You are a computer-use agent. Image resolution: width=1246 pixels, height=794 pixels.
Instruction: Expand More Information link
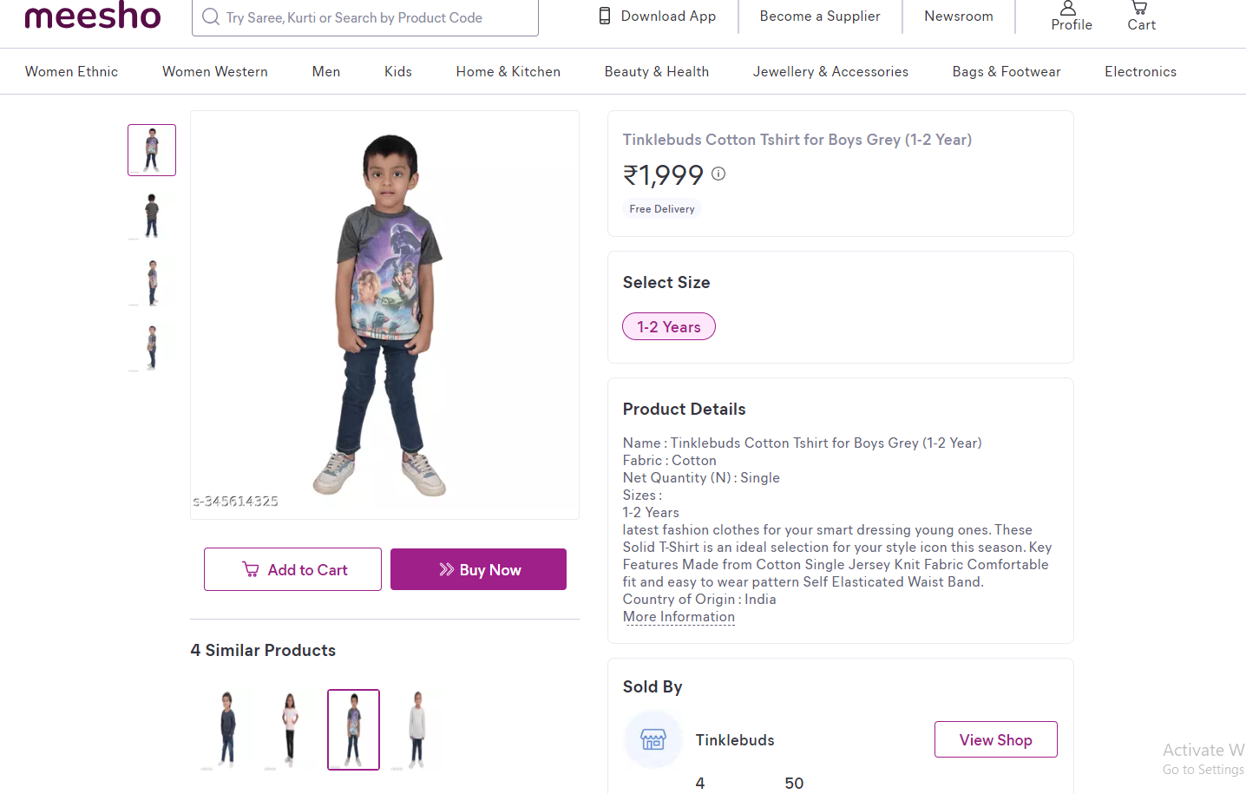[x=679, y=617]
